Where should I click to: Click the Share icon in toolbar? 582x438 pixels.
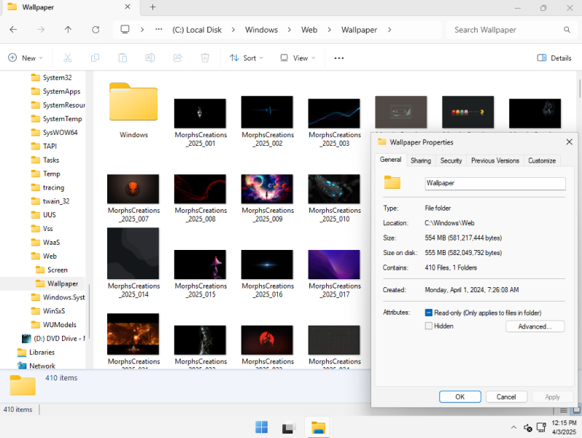[178, 58]
